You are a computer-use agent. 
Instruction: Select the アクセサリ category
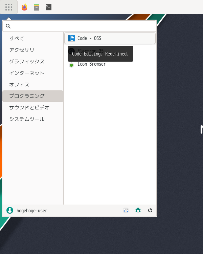pyautogui.click(x=33, y=50)
